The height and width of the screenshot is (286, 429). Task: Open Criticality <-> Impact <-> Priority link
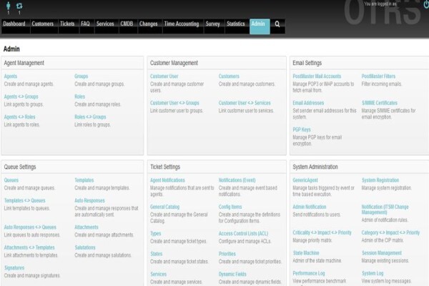[x=322, y=232]
